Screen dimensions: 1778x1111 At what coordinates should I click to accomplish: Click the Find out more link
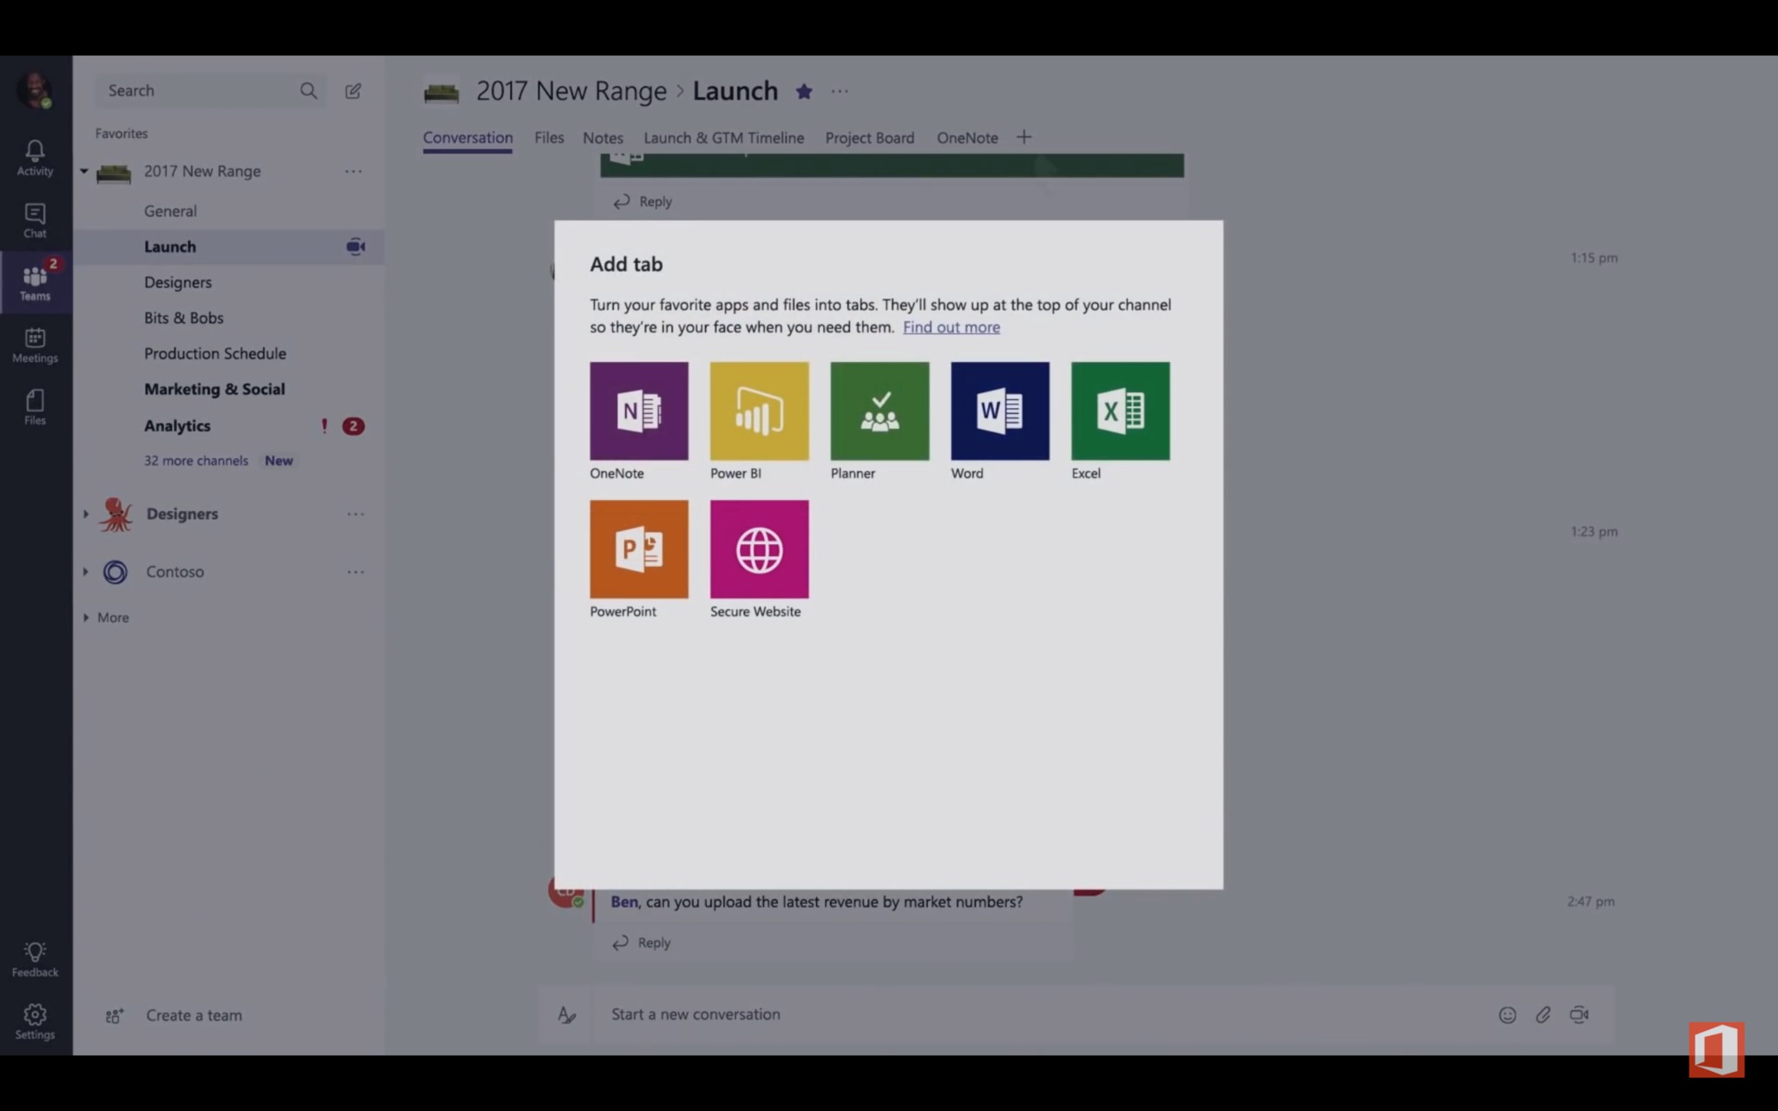pos(951,327)
